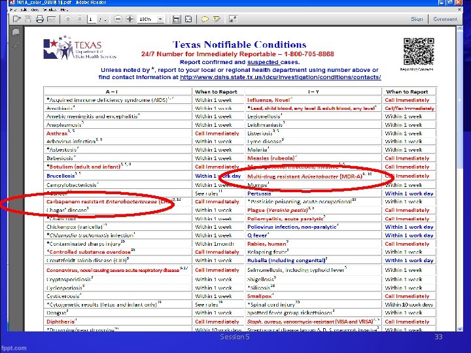
Task: Select the 'Anthrax' row text
Action: point(57,133)
